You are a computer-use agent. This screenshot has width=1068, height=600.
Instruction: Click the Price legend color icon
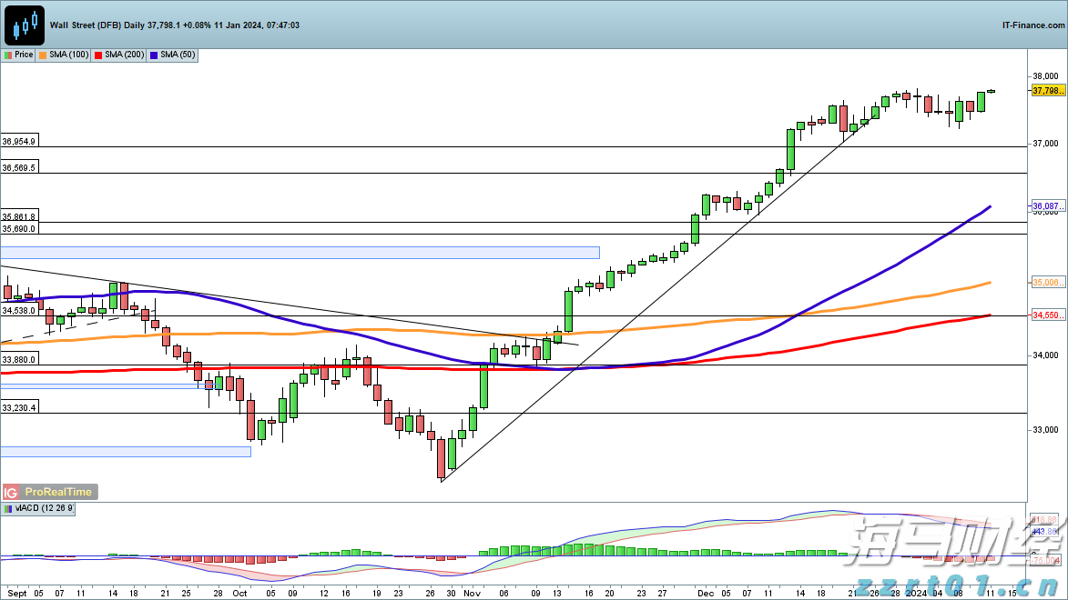(8, 55)
